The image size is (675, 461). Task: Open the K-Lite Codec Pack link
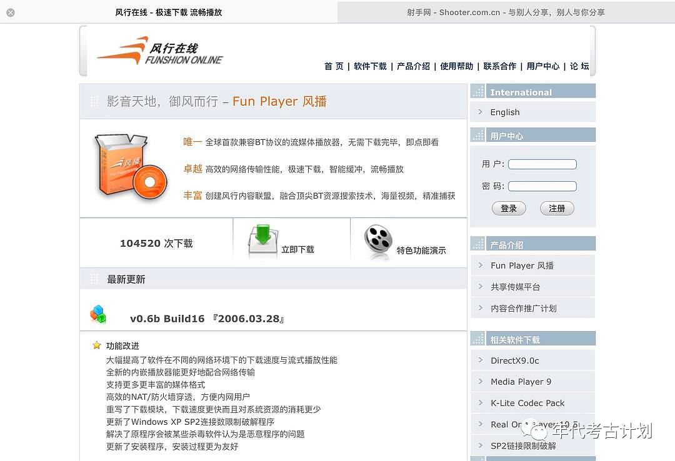click(527, 403)
